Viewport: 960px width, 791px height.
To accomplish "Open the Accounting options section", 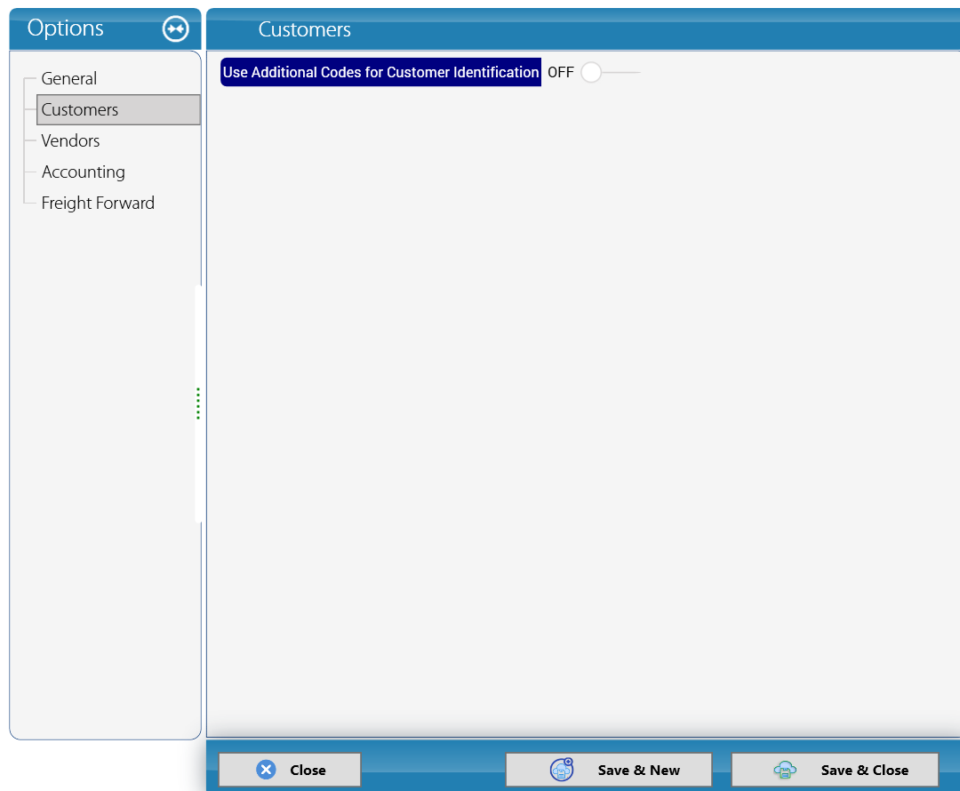I will [84, 172].
